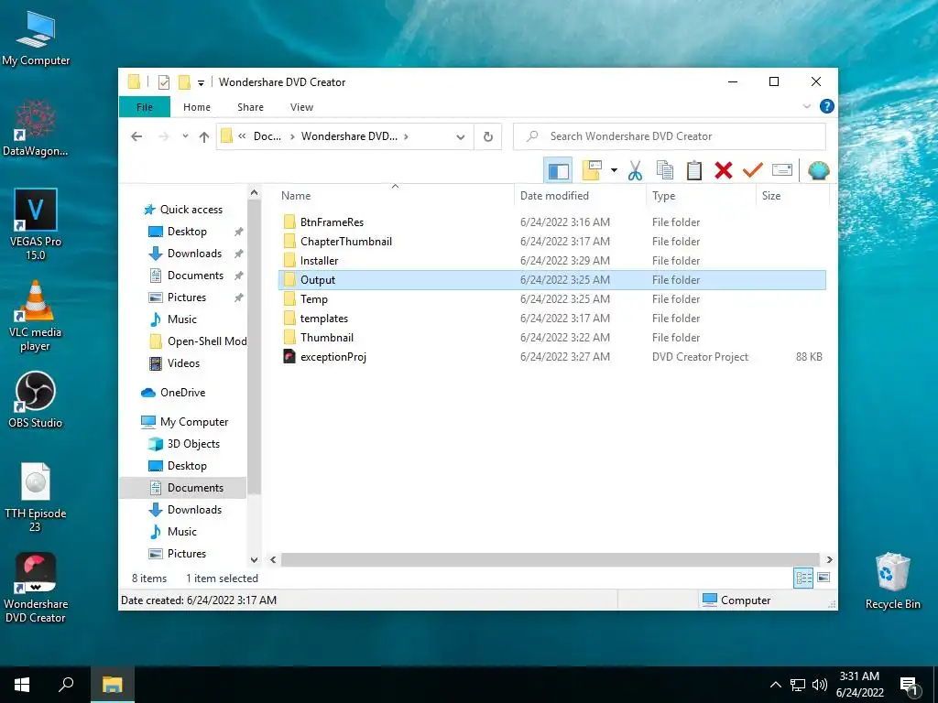Select My Computer in navigation pane
This screenshot has width=938, height=703.
[x=194, y=422]
